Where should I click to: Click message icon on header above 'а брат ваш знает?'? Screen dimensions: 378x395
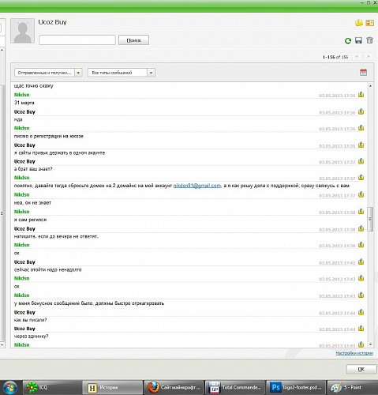(x=361, y=161)
